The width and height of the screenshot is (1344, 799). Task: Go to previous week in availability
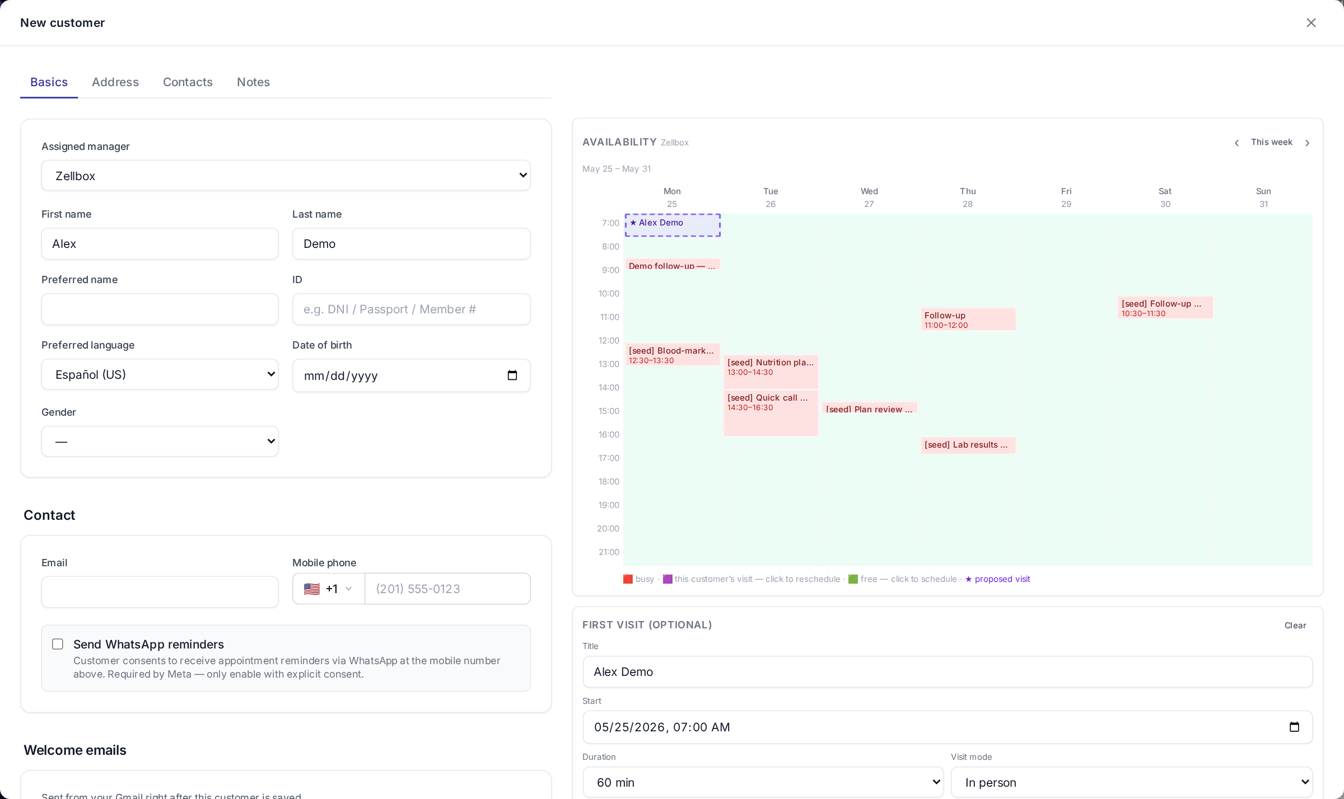tap(1236, 143)
